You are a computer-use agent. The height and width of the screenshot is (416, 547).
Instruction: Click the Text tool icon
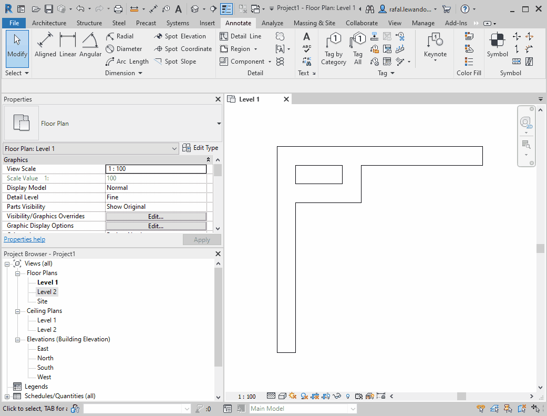[x=307, y=36]
